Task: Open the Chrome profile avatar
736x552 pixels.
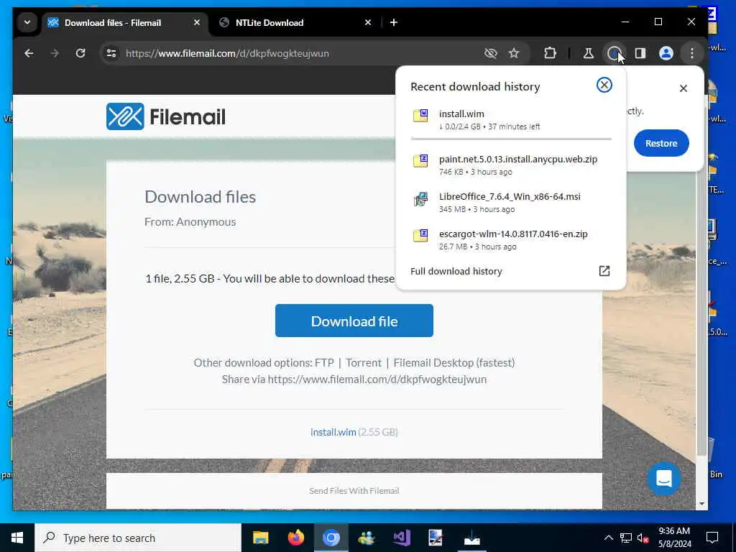Action: coord(666,53)
